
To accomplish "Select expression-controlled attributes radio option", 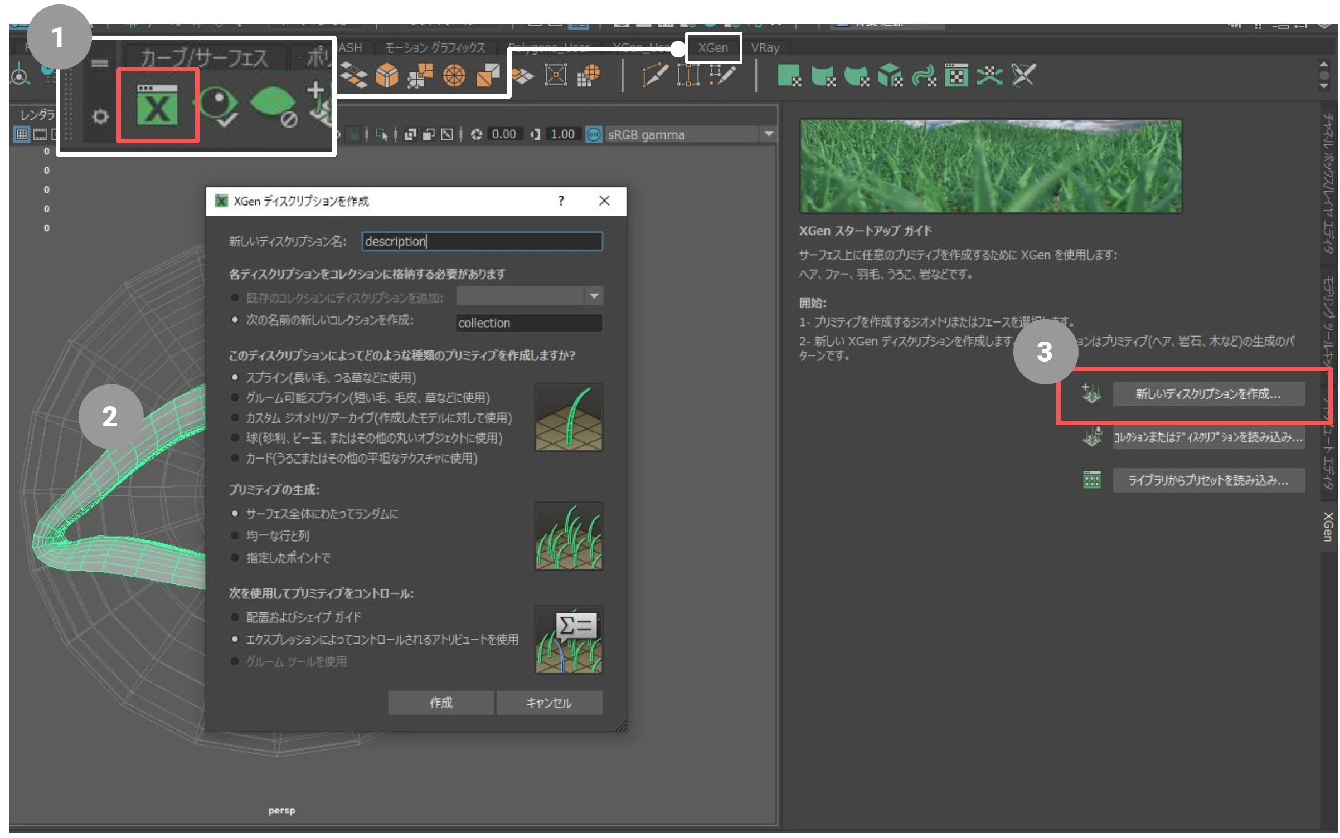I will click(x=235, y=639).
